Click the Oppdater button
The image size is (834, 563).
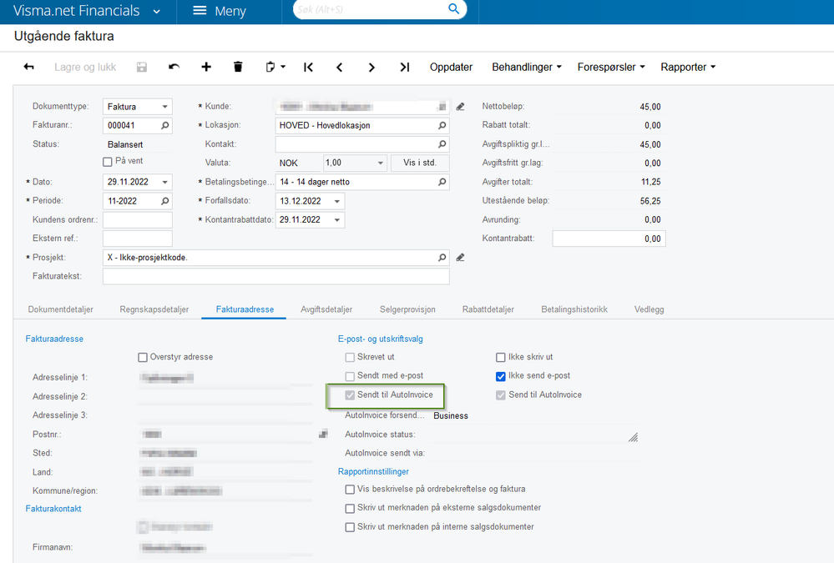pos(451,67)
